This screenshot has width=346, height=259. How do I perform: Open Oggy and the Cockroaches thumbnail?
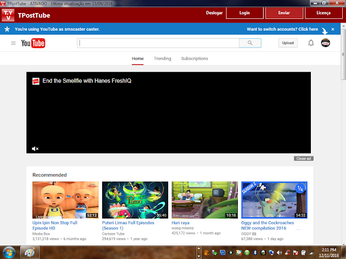274,200
